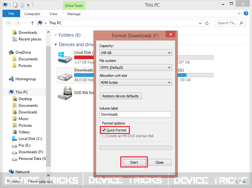
Task: Click Restore device defaults button
Action: [x=121, y=96]
